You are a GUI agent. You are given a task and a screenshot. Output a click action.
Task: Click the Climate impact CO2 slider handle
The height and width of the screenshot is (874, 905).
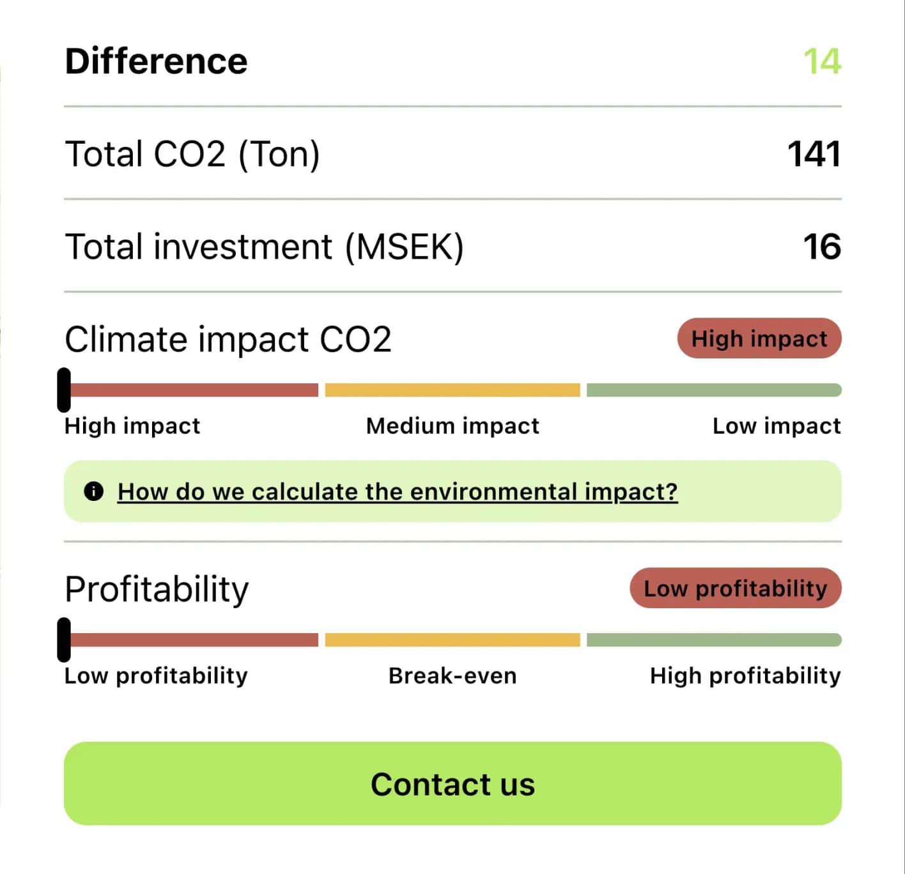coord(64,390)
